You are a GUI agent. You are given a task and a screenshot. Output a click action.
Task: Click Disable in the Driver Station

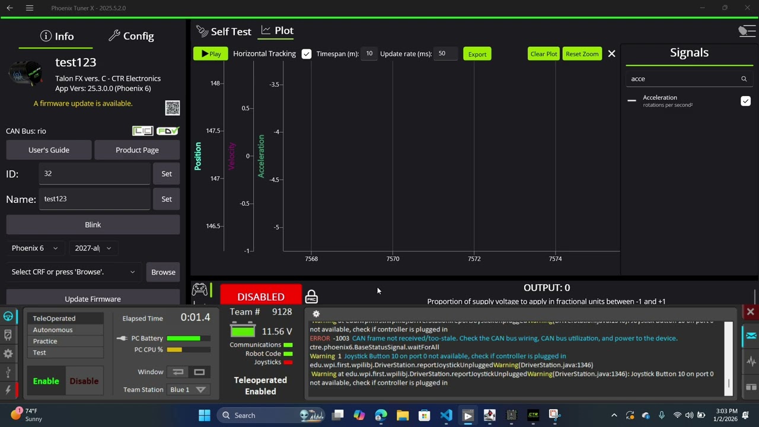(84, 381)
